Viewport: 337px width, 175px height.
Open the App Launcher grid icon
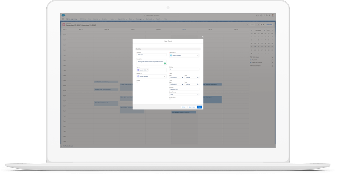(63, 19)
